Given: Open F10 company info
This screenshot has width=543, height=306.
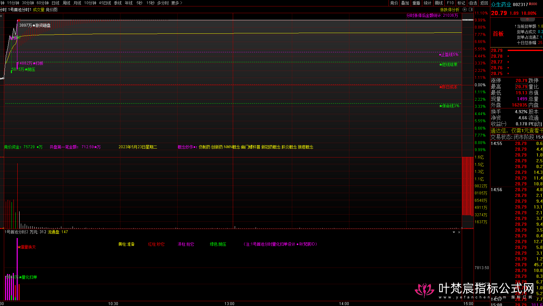Looking at the screenshot, I should (x=450, y=3).
